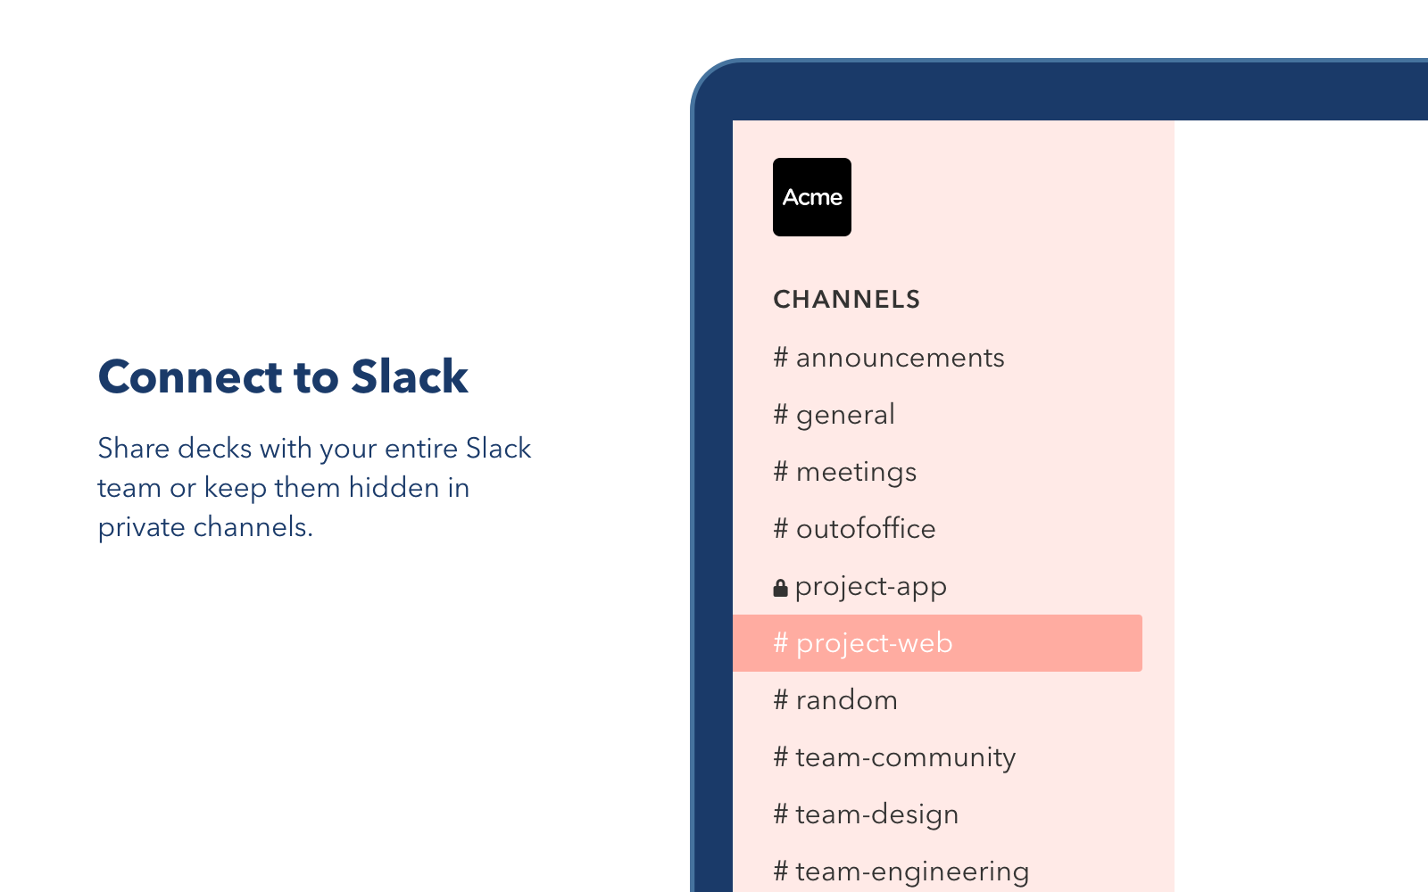
Task: Click the Share decks description text
Action: [x=314, y=488]
